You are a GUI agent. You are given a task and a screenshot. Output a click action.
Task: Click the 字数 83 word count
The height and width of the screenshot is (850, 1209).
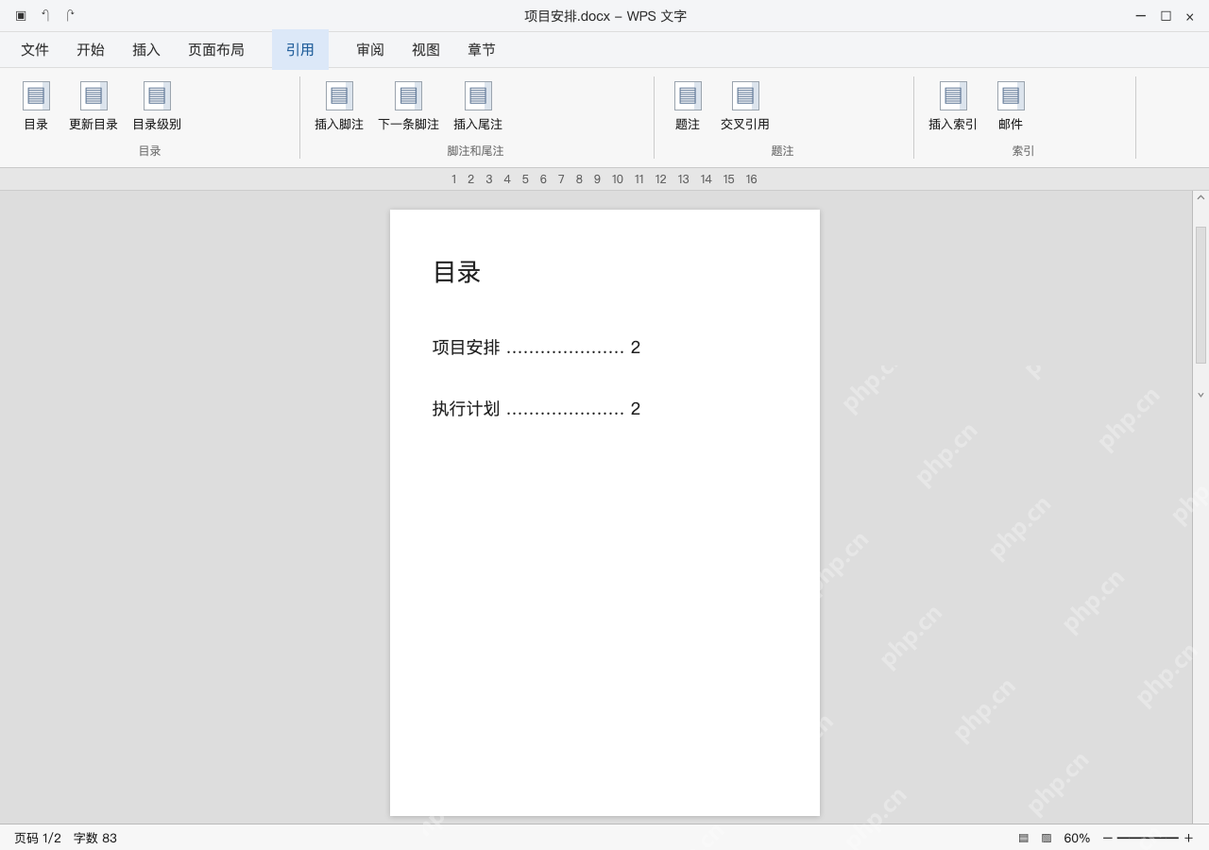(95, 838)
